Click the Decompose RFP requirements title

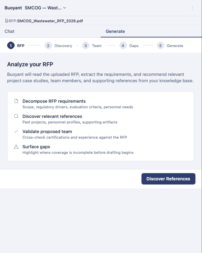pyautogui.click(x=54, y=101)
